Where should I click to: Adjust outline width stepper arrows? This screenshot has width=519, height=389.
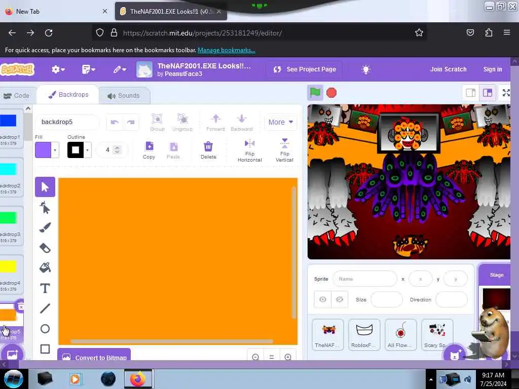(117, 150)
